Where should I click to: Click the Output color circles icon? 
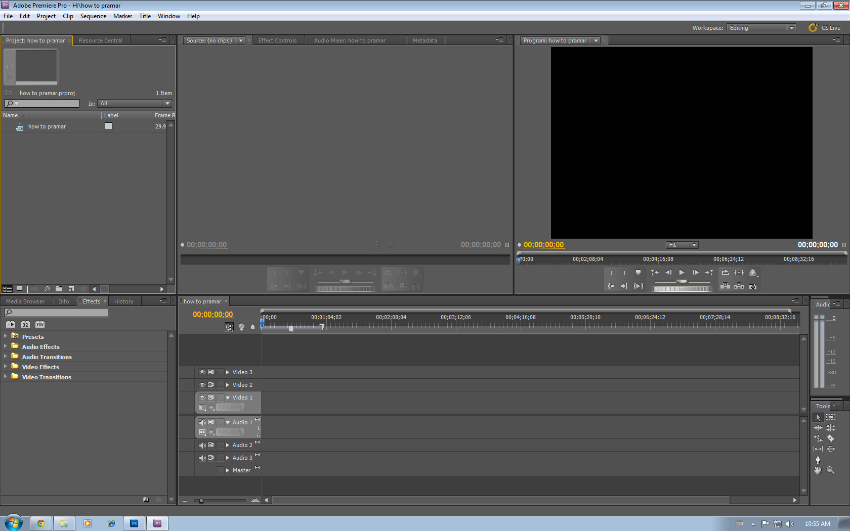coord(753,273)
